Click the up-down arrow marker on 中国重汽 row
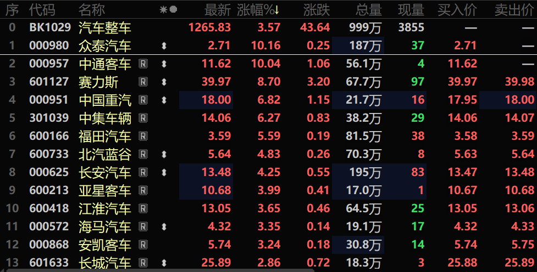This screenshot has width=537, height=272. pos(164,100)
